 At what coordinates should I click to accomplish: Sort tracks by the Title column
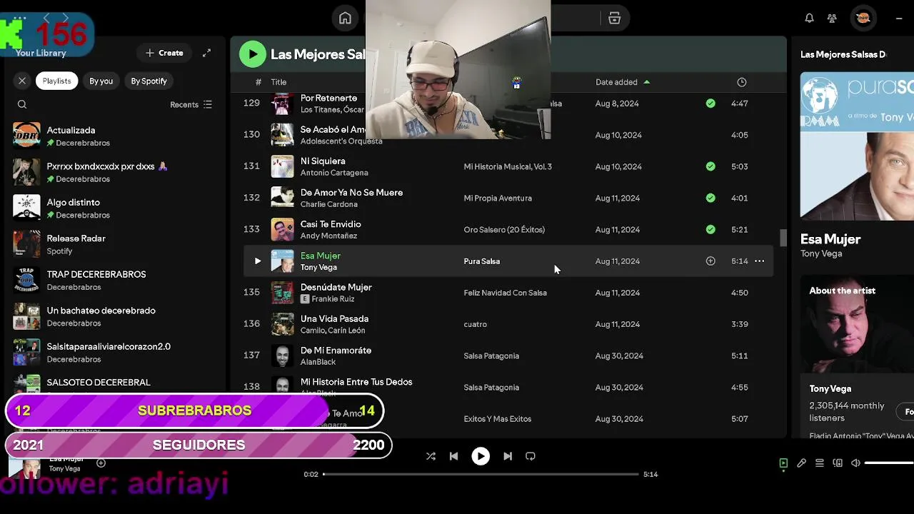tap(278, 82)
